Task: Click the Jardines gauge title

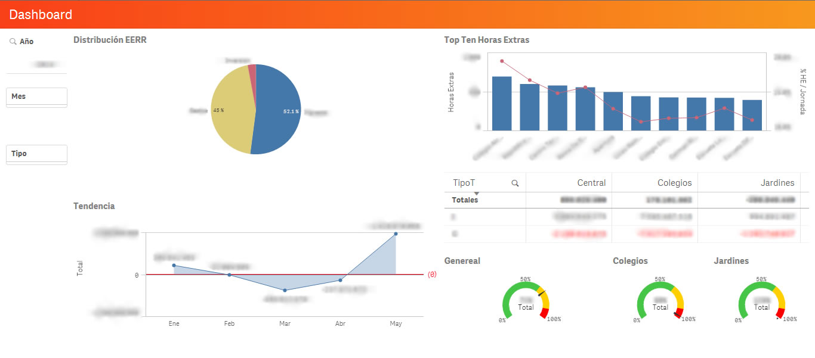Action: click(x=731, y=261)
